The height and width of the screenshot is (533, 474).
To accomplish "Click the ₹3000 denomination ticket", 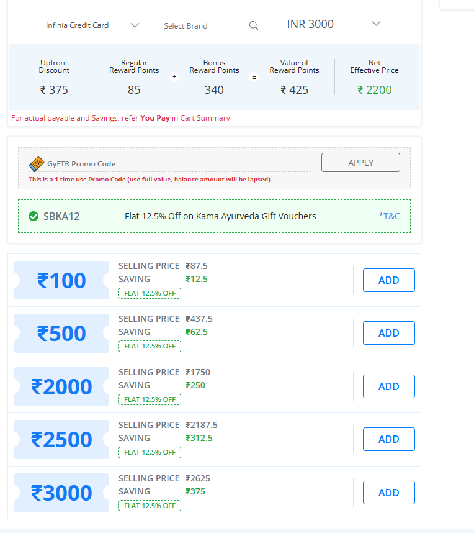I will (61, 493).
